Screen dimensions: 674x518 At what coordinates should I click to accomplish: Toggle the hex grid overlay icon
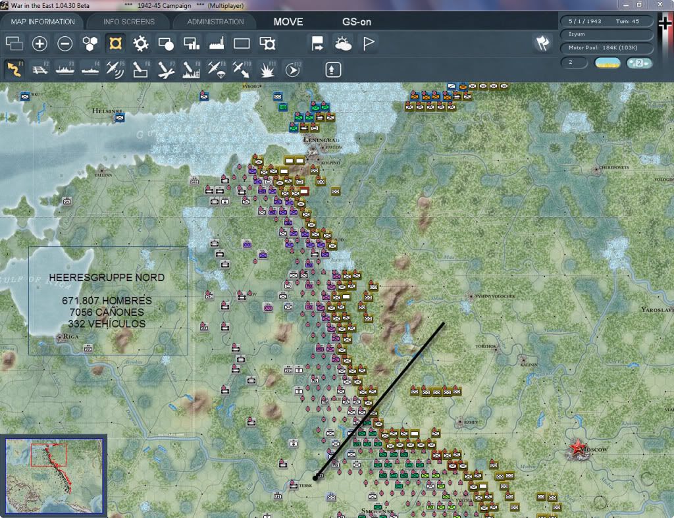coord(90,43)
